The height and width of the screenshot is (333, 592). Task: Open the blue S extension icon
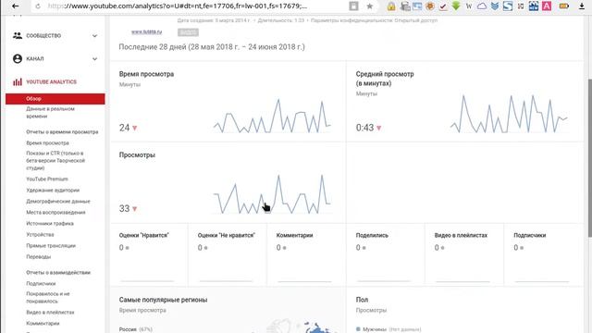tap(508, 6)
